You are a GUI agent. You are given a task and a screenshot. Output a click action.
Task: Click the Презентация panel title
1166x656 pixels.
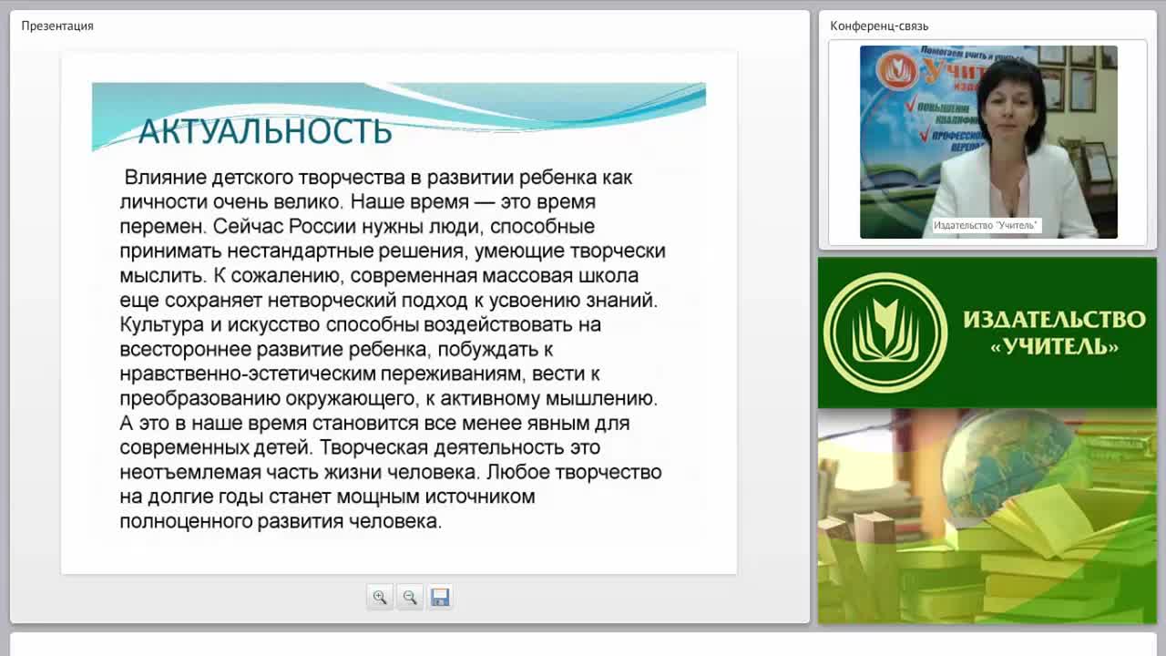point(57,26)
